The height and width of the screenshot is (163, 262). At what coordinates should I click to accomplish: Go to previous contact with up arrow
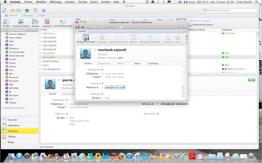tap(179, 27)
